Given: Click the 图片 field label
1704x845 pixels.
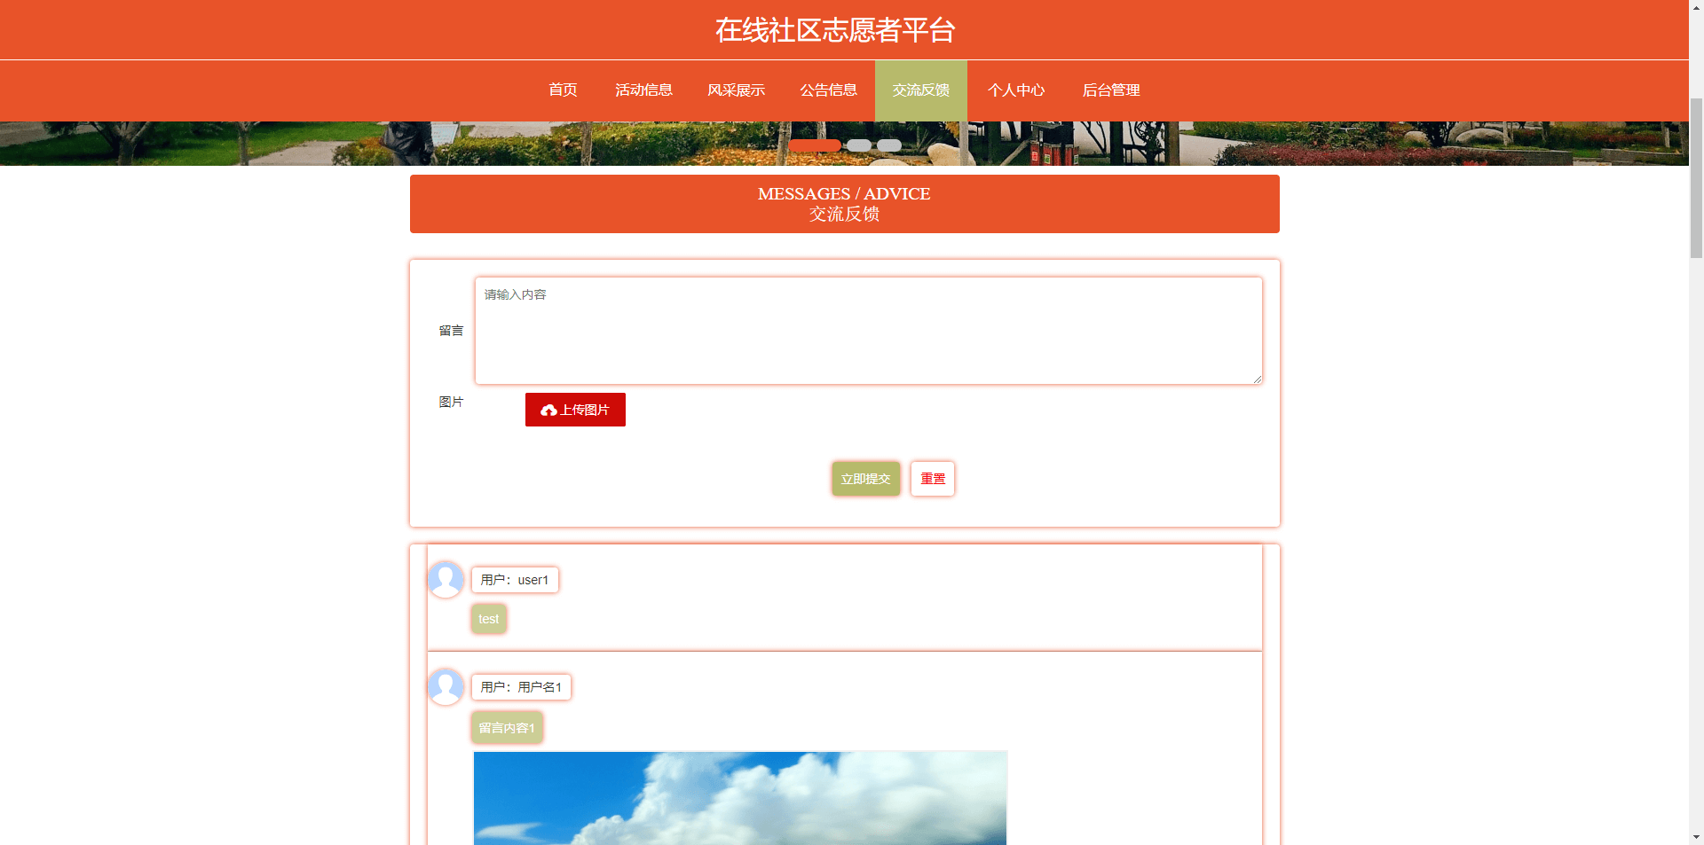Looking at the screenshot, I should pos(451,402).
